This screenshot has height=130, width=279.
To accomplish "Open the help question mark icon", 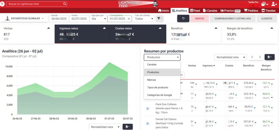I will (x=2, y=4).
